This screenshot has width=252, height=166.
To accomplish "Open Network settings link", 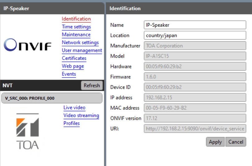I will point(80,43).
